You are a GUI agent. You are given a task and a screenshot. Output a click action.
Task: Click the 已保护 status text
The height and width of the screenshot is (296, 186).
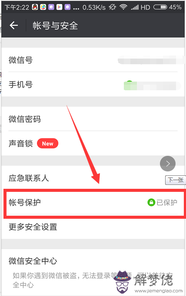(167, 202)
